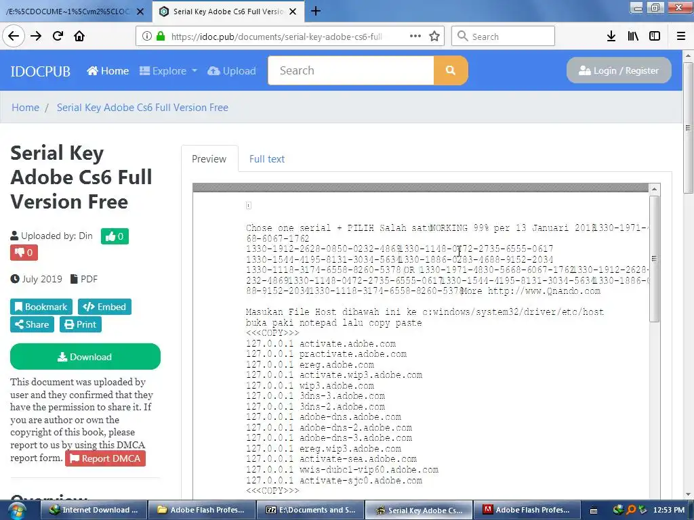Click the green Download button
This screenshot has width=694, height=520.
click(85, 356)
